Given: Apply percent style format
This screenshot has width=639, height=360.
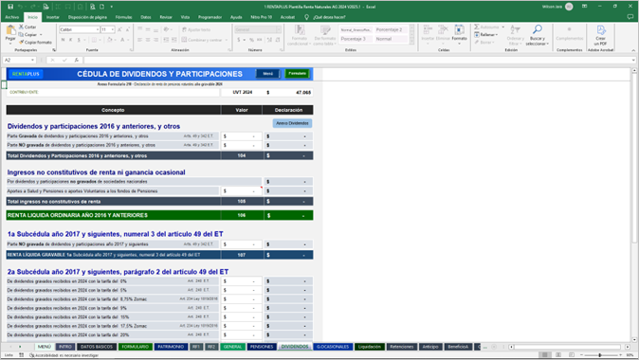Looking at the screenshot, I should click(251, 40).
